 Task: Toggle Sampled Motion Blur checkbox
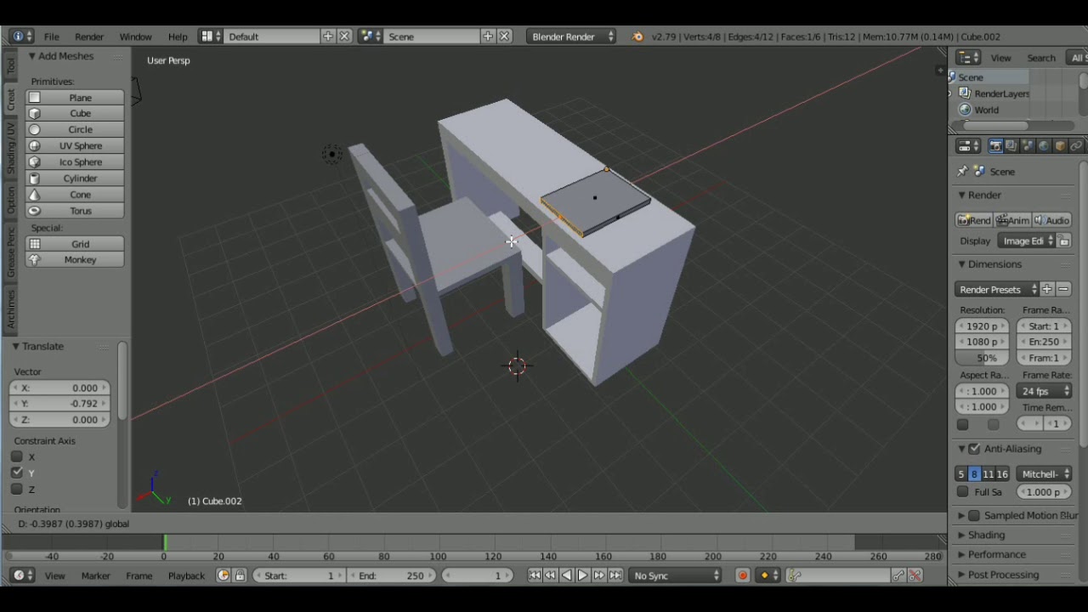[x=974, y=516]
